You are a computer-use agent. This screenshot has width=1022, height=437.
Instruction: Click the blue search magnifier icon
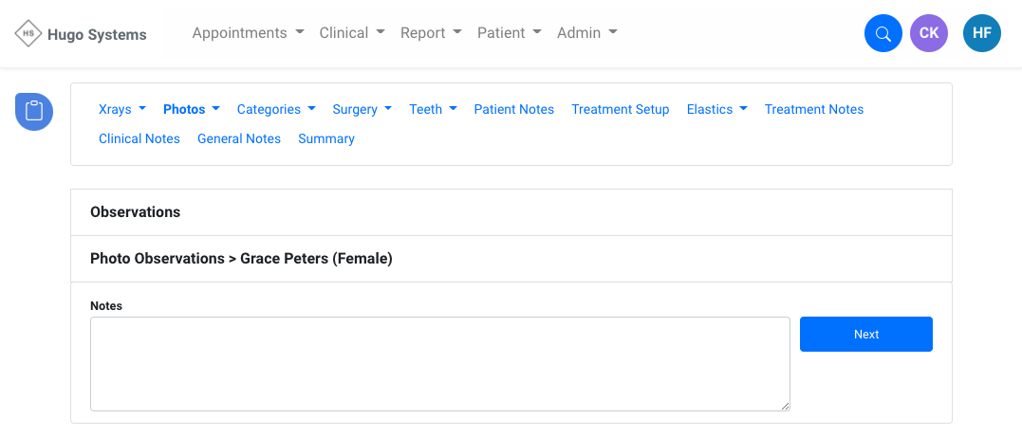point(883,34)
